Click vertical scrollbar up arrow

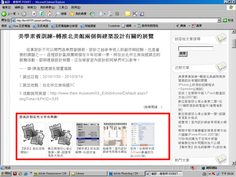(x=233, y=31)
